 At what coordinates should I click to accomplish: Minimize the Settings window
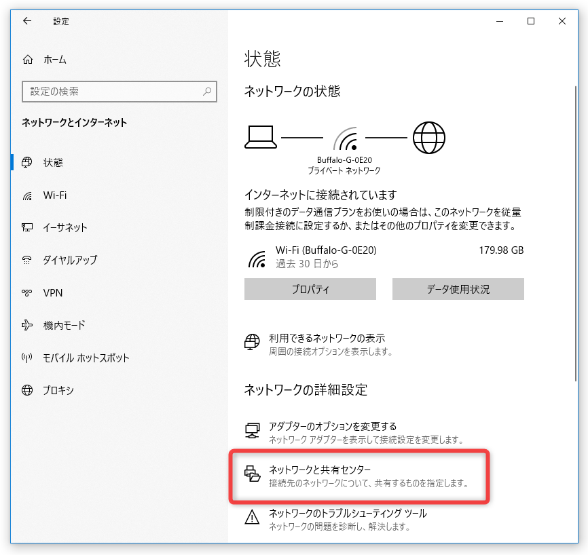click(500, 21)
